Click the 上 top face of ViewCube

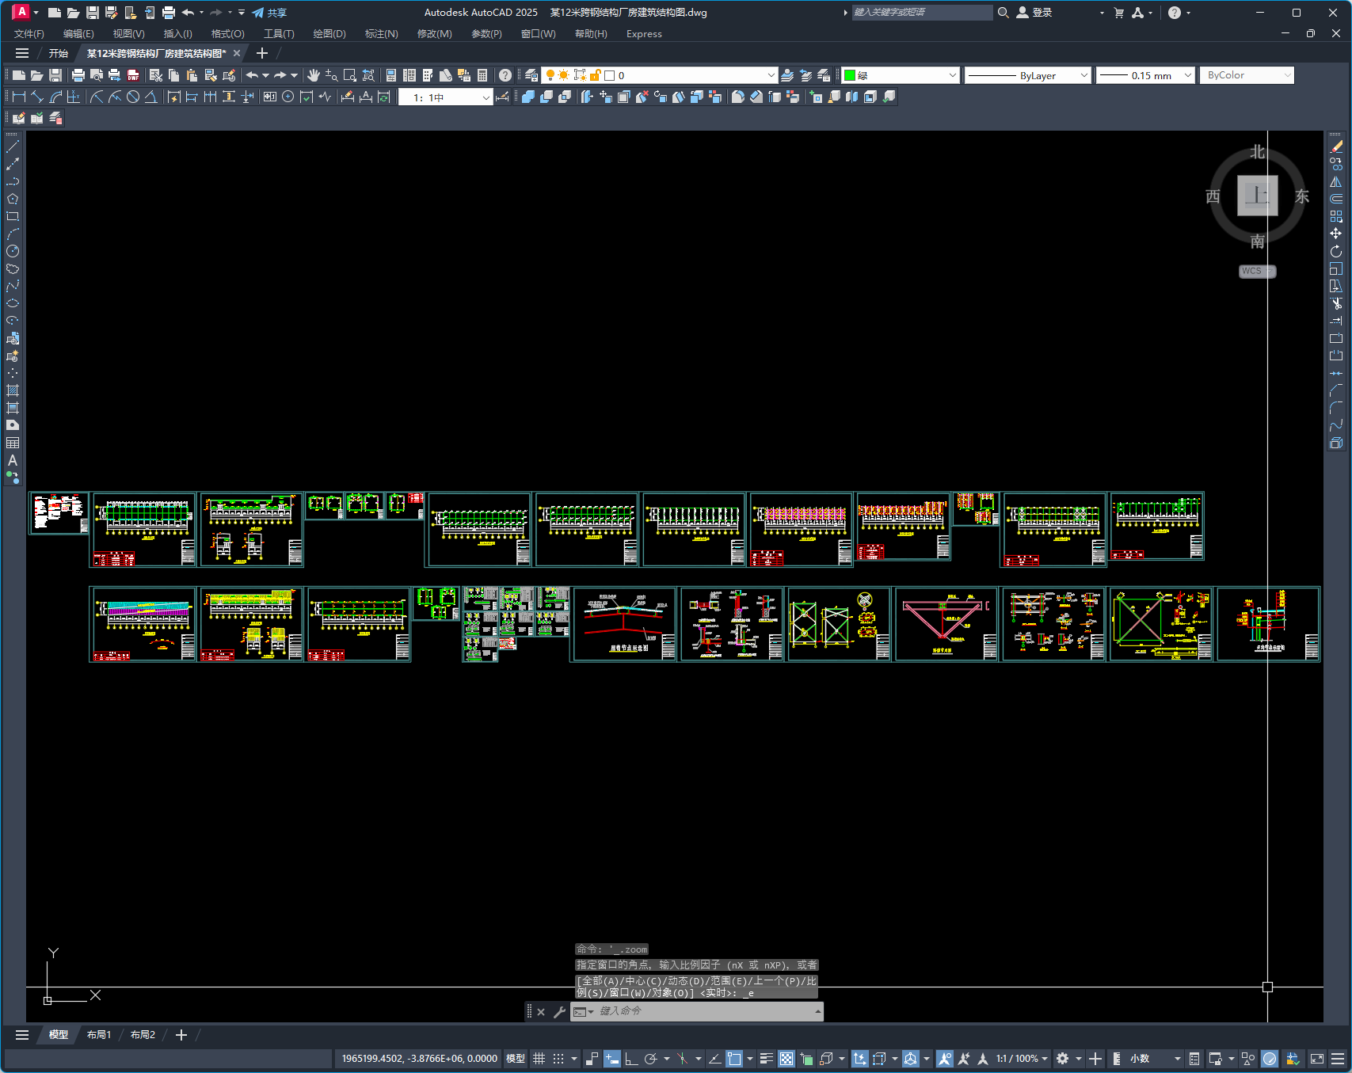click(x=1258, y=196)
